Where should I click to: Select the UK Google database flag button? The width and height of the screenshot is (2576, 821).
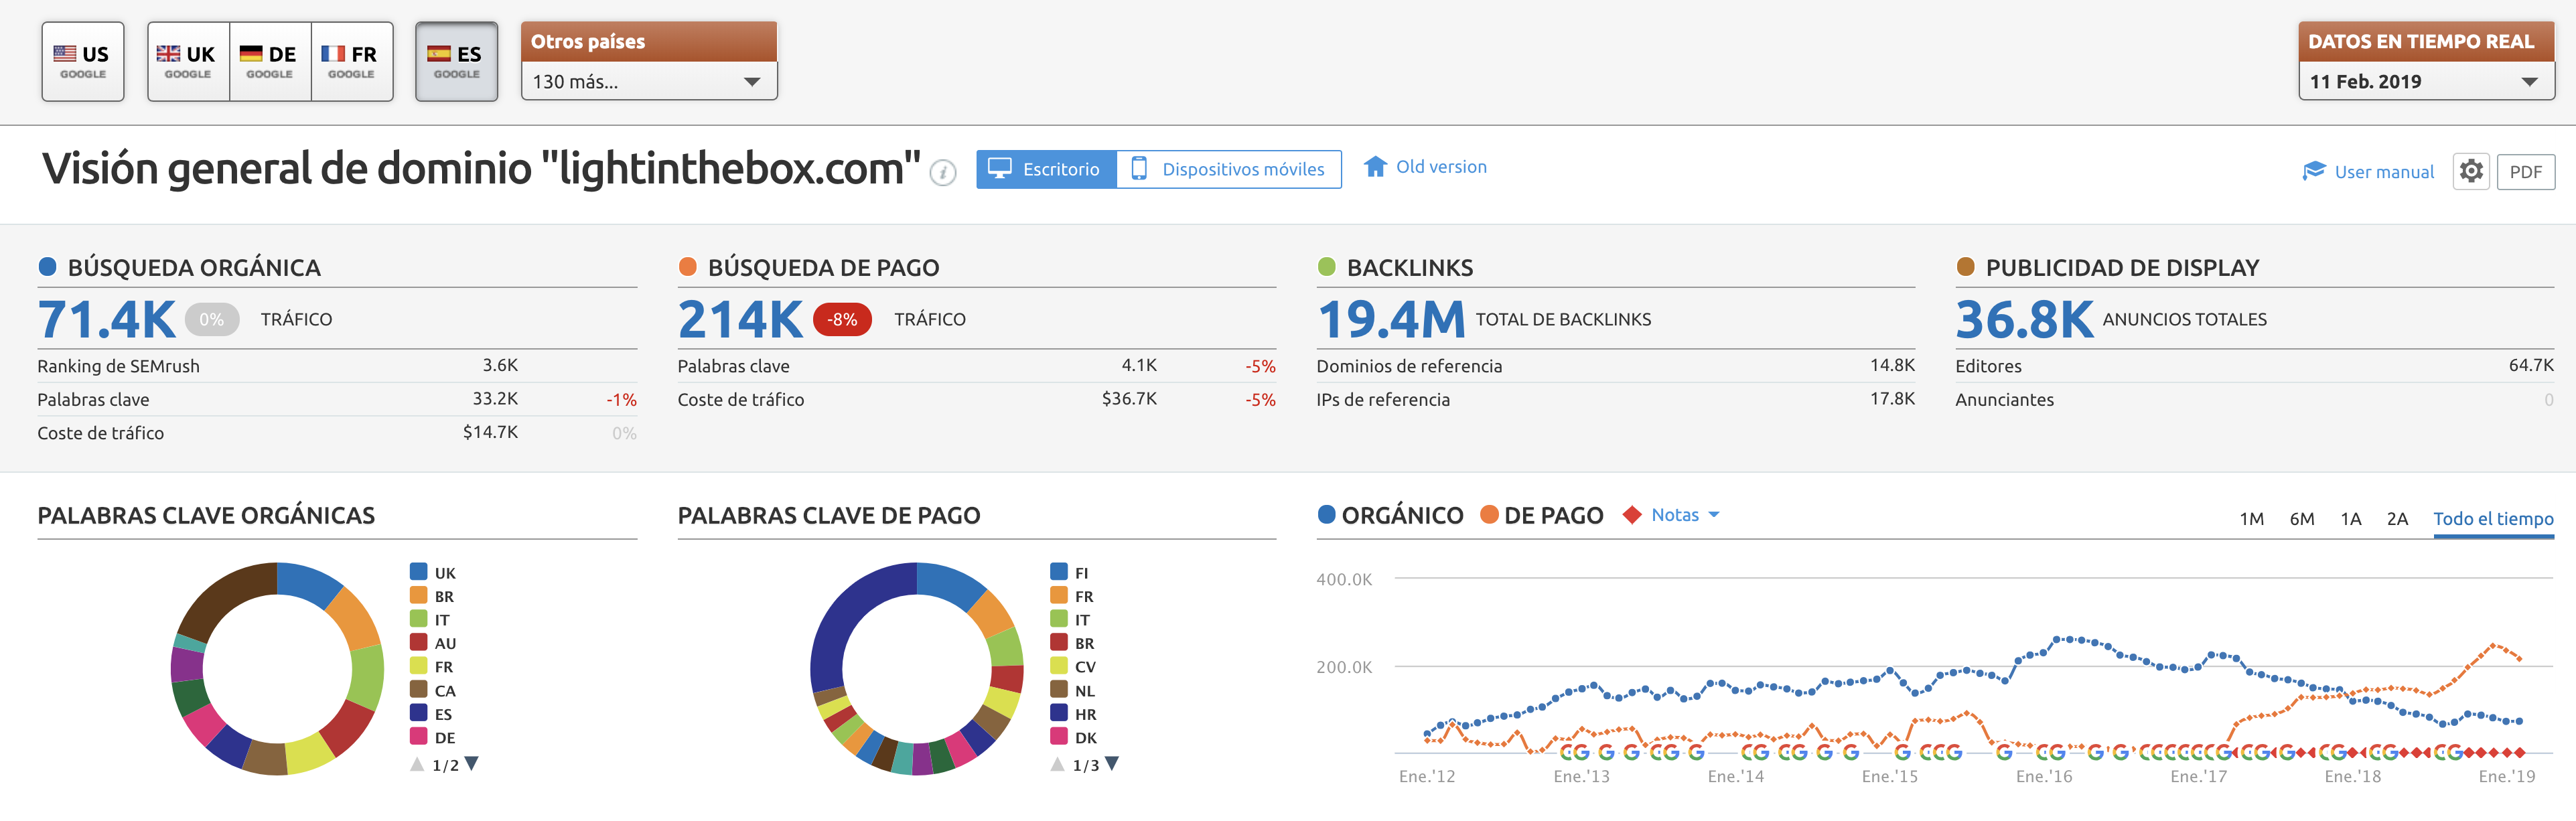coord(188,62)
